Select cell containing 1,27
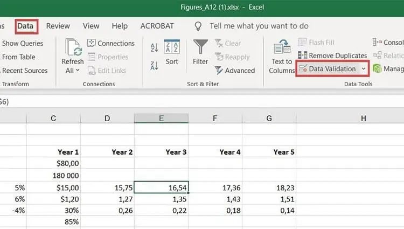The width and height of the screenshot is (404, 229). (x=107, y=199)
